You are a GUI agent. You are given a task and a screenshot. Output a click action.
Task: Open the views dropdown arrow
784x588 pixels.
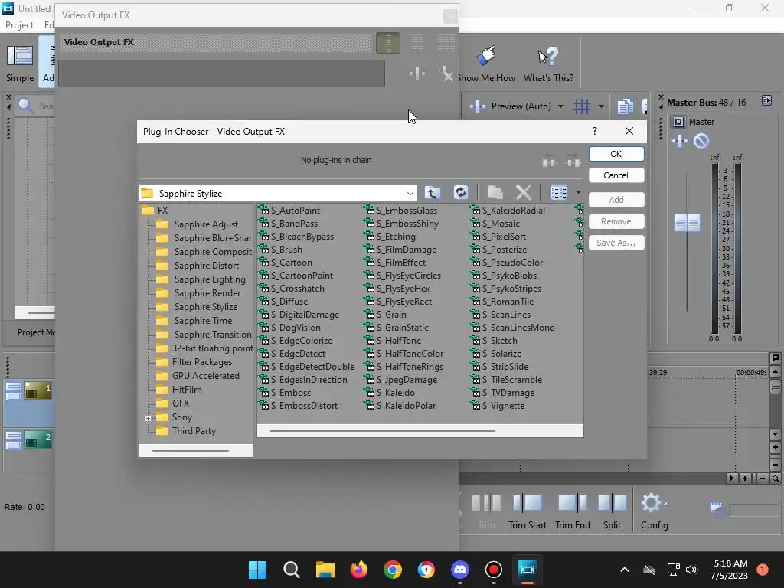tap(578, 192)
